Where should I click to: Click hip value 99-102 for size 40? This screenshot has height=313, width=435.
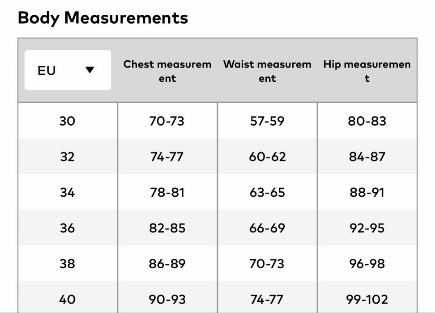click(367, 299)
